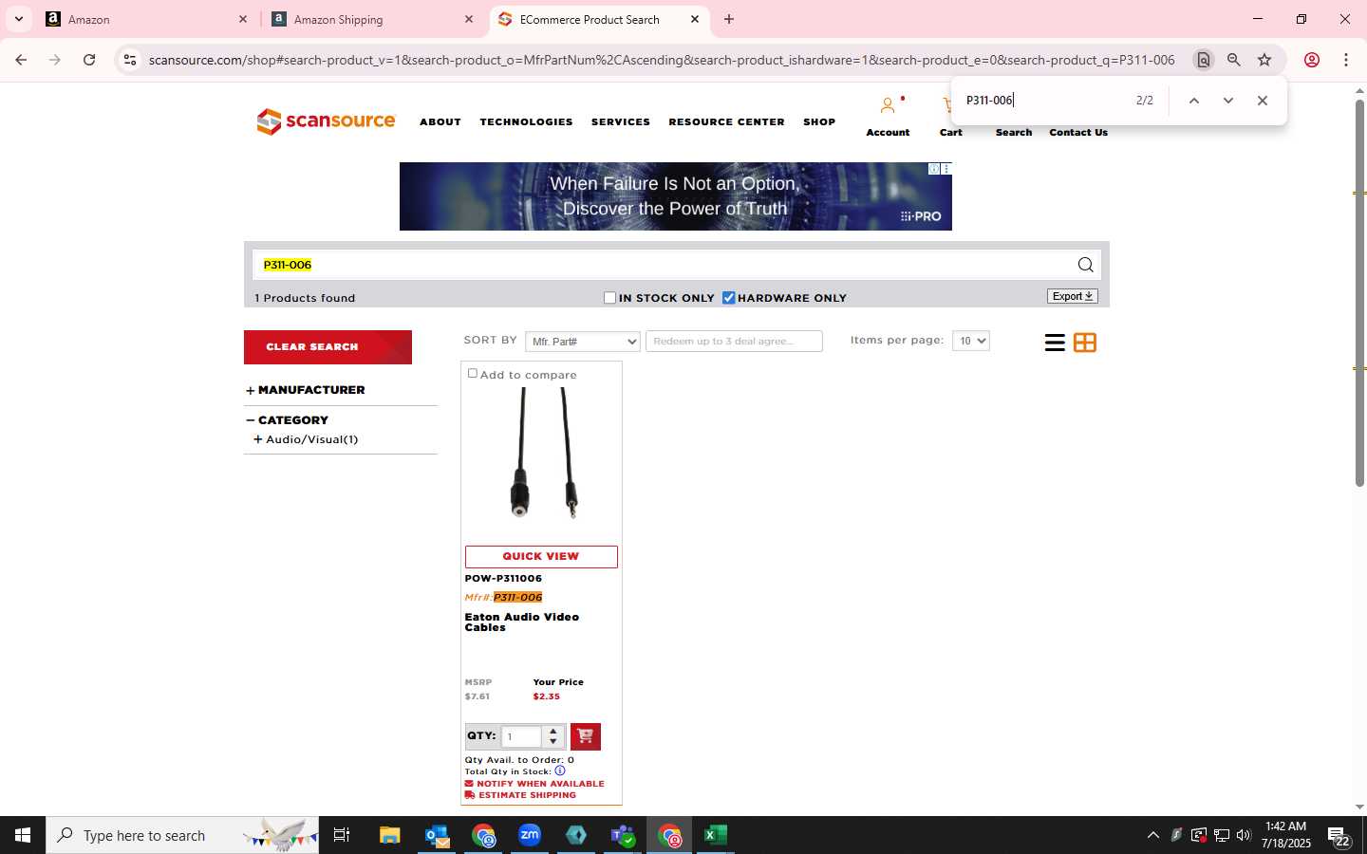Screen dimensions: 1367x854
Task: Open a new browser tab
Action: click(x=729, y=19)
